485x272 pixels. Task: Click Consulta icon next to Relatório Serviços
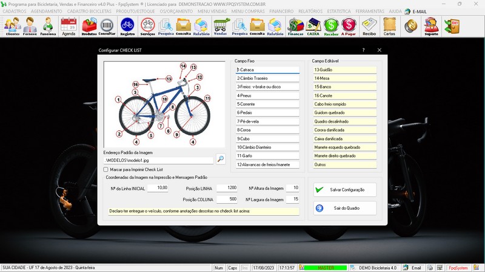(184, 27)
